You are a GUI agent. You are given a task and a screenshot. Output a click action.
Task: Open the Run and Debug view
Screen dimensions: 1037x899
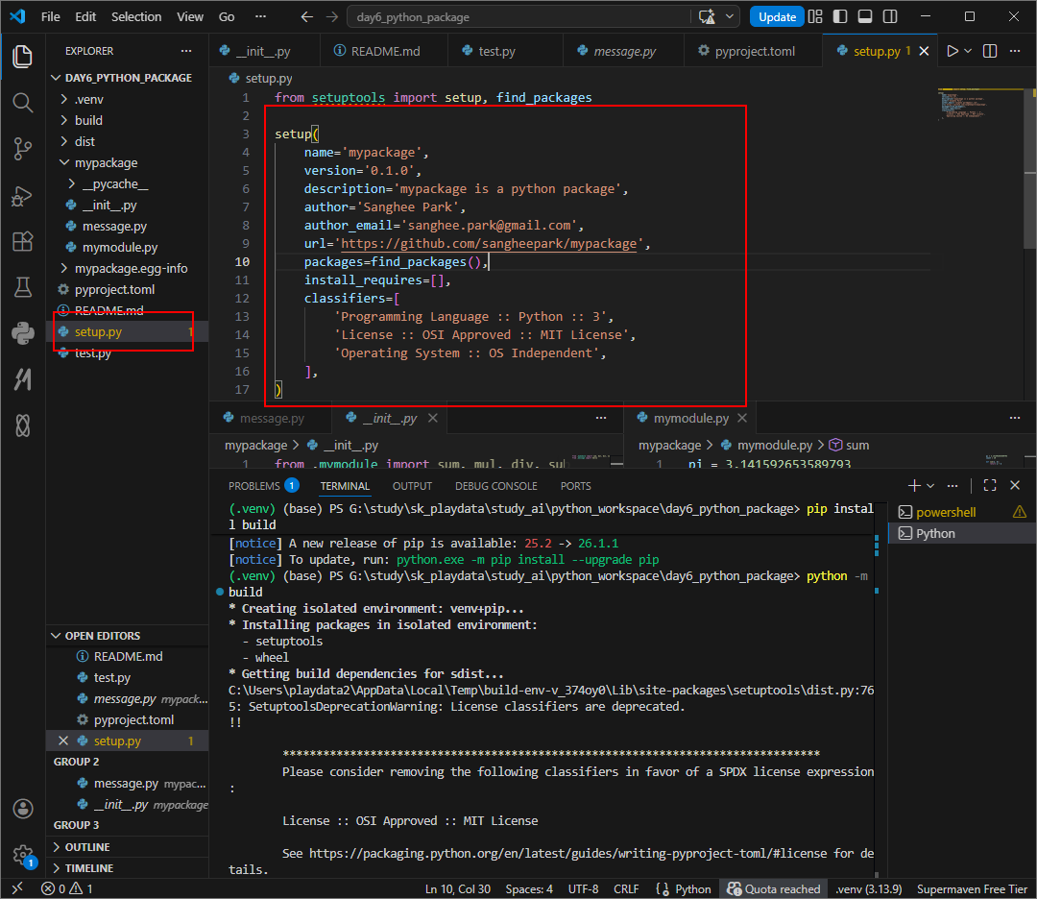[22, 197]
